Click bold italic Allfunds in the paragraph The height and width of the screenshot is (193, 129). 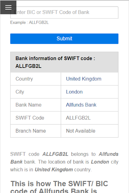[108, 154]
